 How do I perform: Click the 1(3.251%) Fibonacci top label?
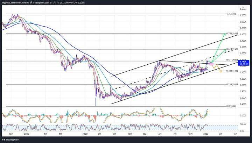[x=231, y=14]
